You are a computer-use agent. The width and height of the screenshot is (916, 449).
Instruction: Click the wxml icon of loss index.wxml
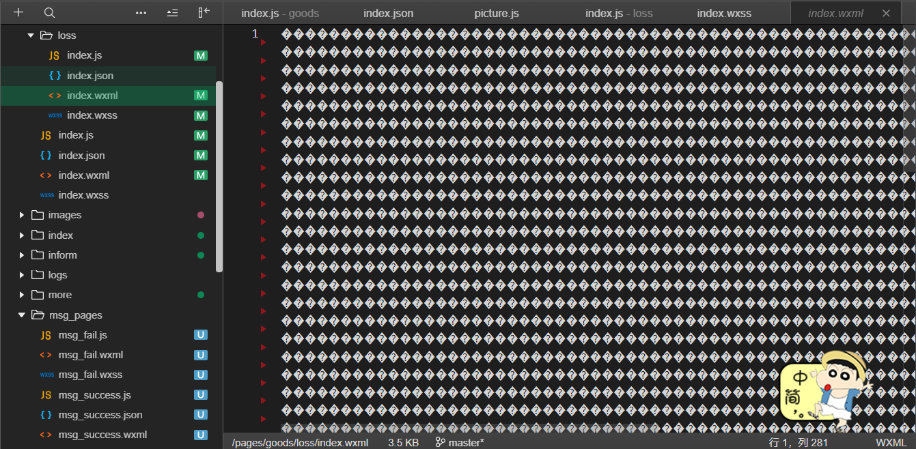[x=55, y=96]
